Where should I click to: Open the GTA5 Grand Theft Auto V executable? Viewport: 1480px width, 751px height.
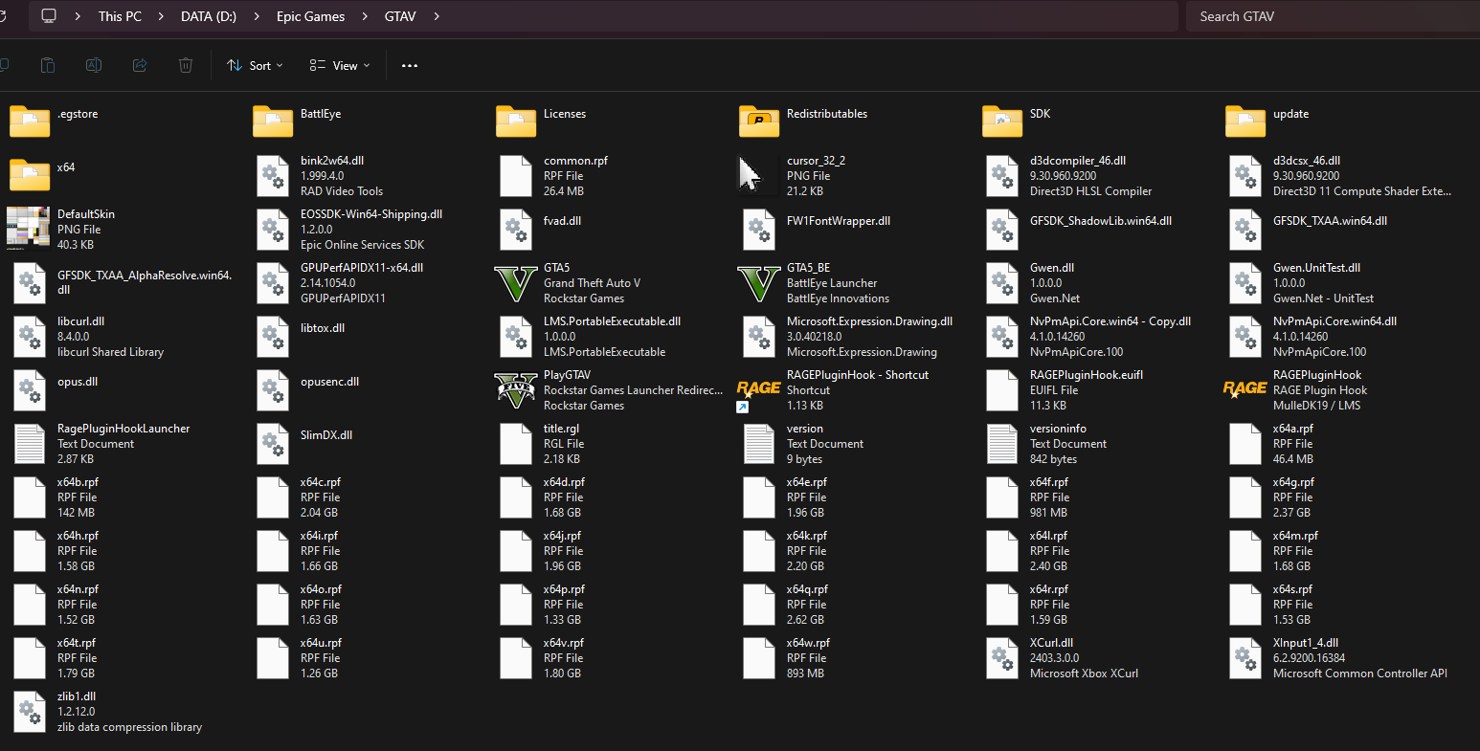tap(516, 283)
